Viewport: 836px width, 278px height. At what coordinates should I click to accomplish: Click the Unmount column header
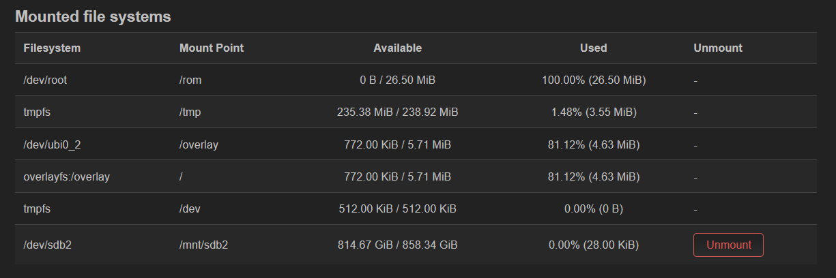point(718,48)
